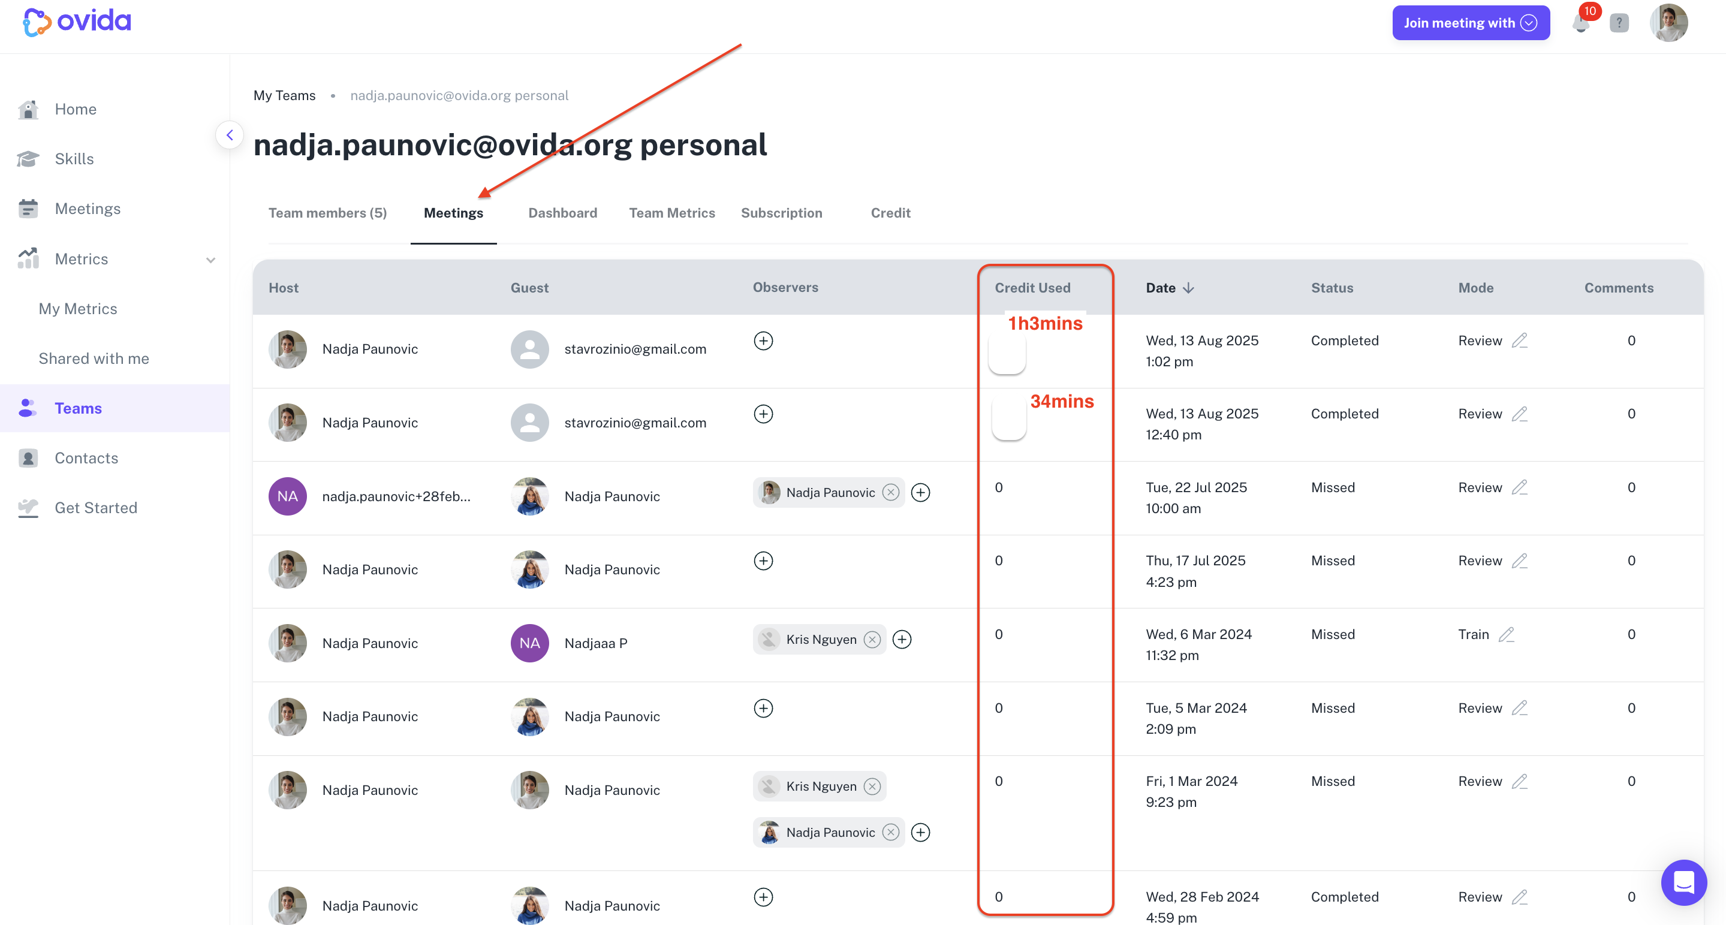Switch to the Dashboard tab
The width and height of the screenshot is (1726, 925).
coord(562,213)
